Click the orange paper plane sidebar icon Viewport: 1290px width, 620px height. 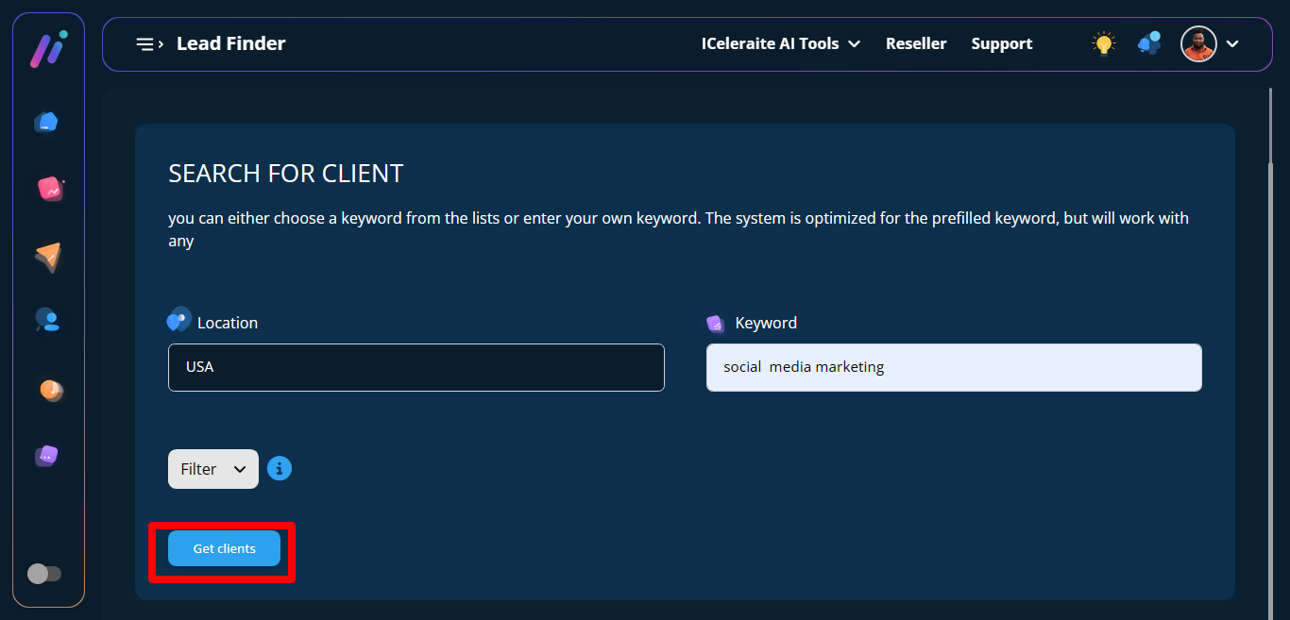pyautogui.click(x=48, y=257)
